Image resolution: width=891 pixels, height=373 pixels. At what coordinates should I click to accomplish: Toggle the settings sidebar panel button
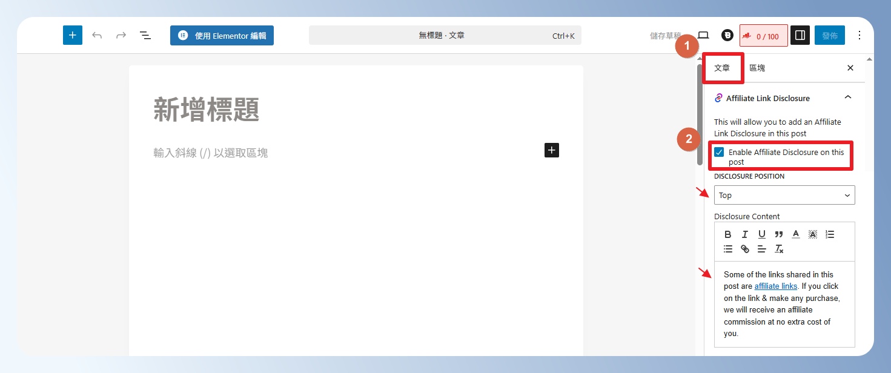(x=800, y=36)
